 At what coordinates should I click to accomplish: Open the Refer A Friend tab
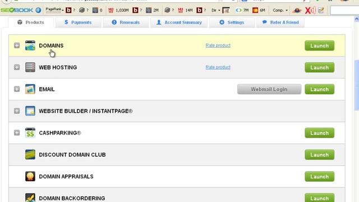click(x=280, y=22)
